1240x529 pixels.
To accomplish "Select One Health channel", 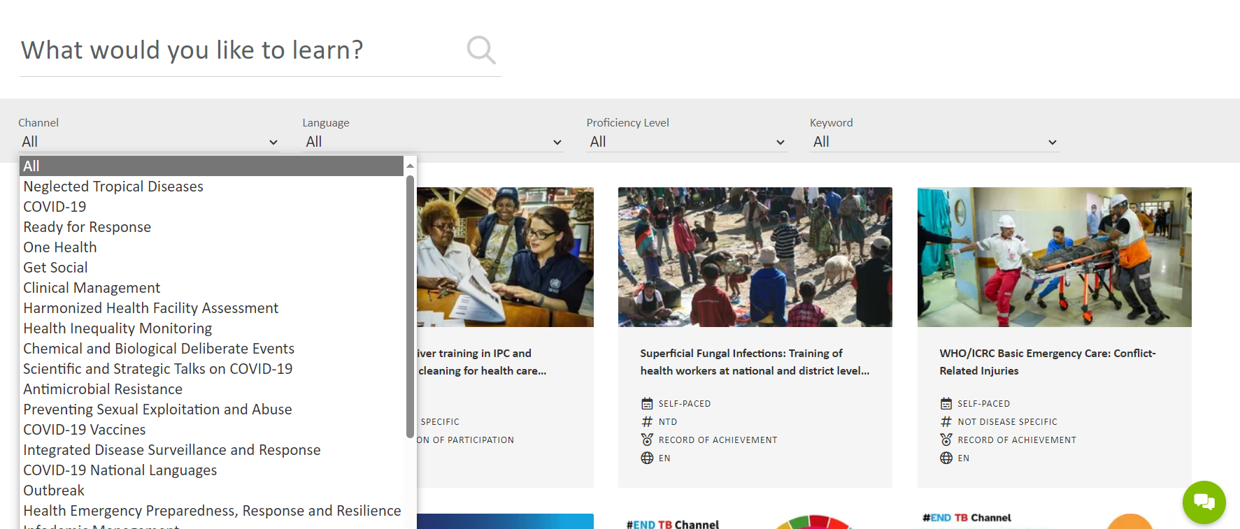I will tap(212, 247).
